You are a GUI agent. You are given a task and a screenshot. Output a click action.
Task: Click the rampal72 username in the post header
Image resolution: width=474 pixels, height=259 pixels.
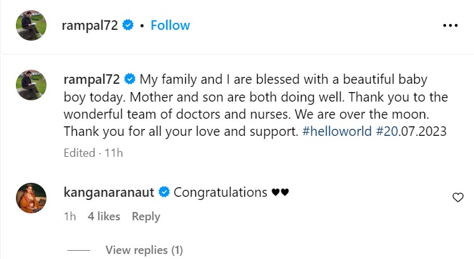click(x=90, y=25)
